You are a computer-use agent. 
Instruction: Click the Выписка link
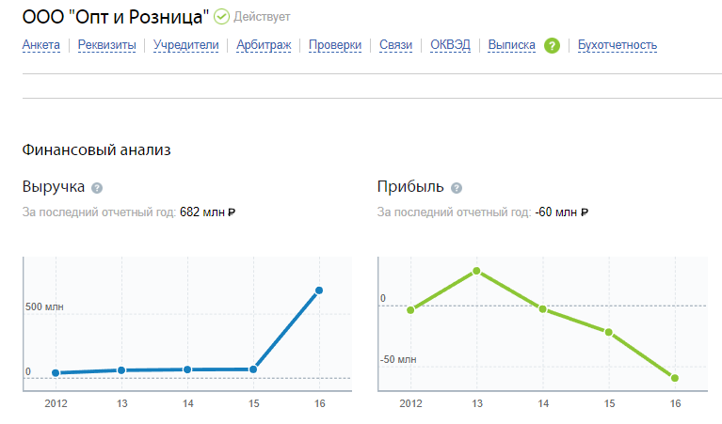tap(511, 45)
